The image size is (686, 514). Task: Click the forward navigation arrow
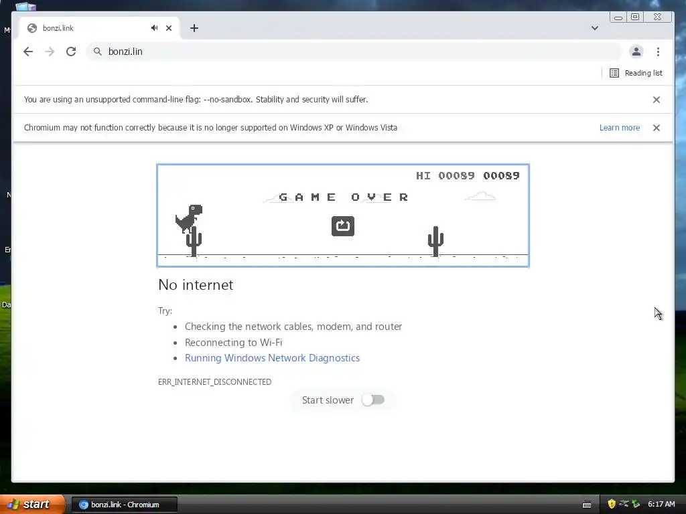50,52
